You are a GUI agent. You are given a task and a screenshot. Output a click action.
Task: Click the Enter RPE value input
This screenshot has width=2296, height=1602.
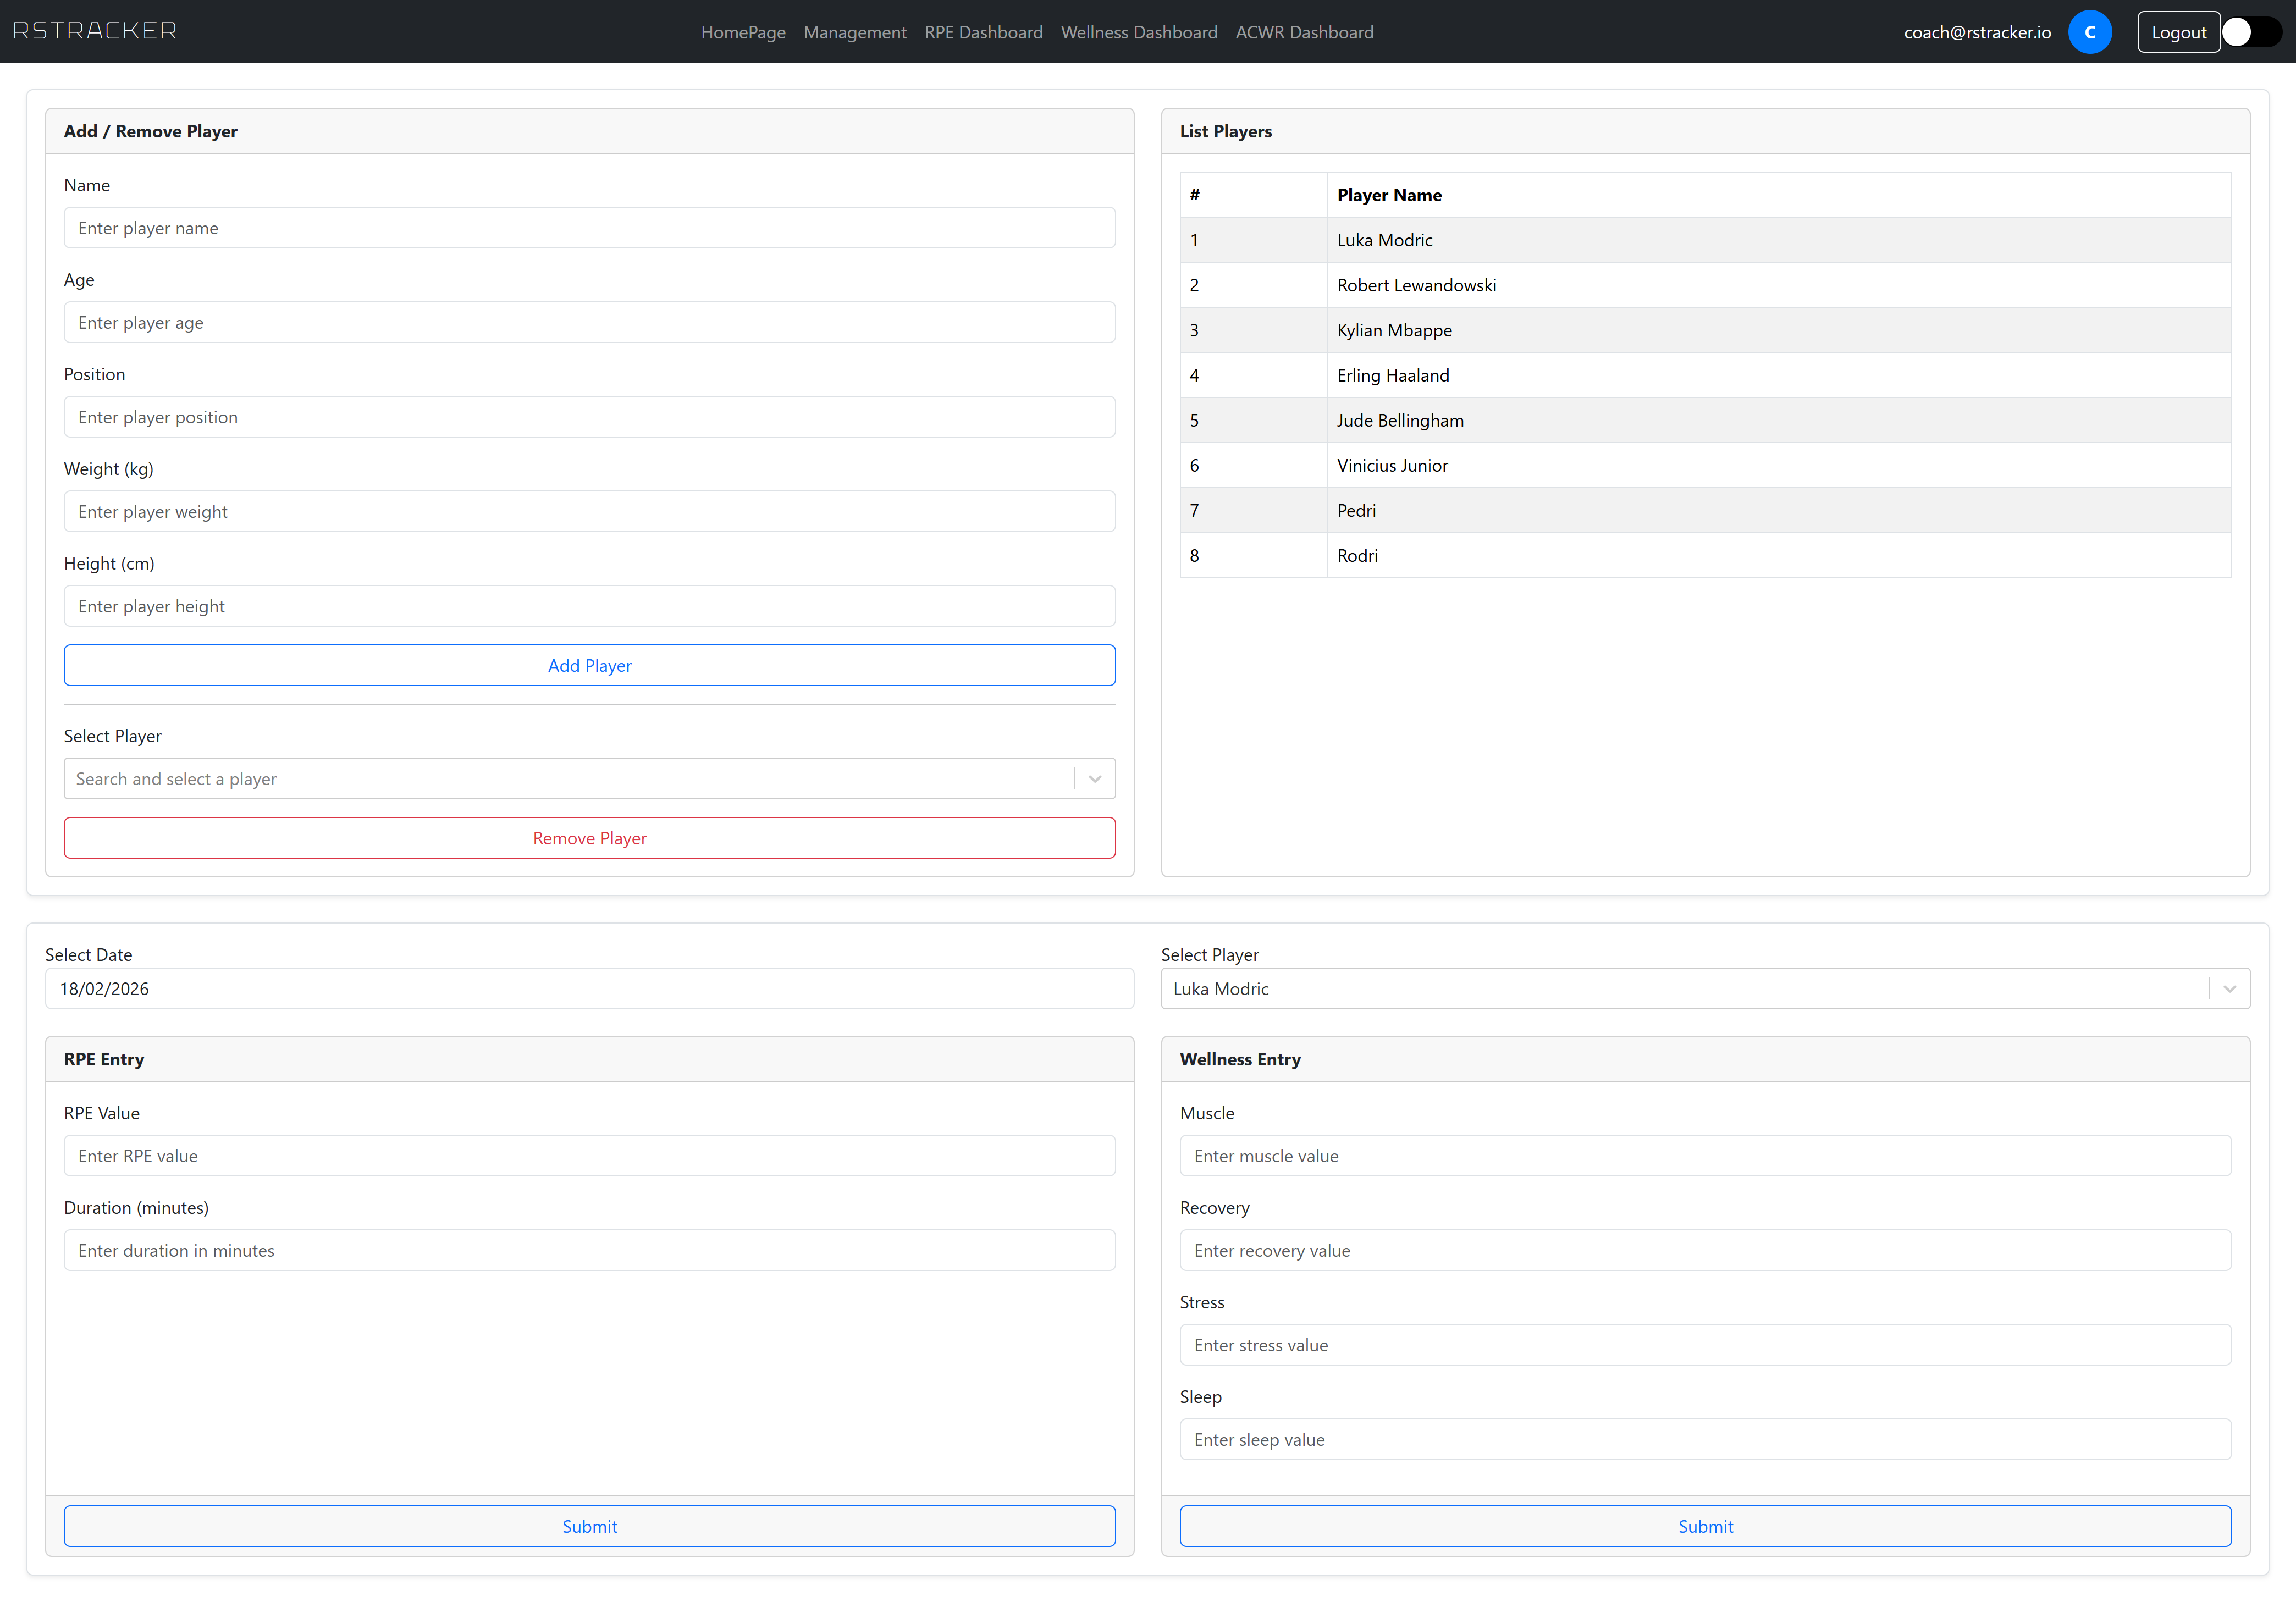pyautogui.click(x=589, y=1156)
